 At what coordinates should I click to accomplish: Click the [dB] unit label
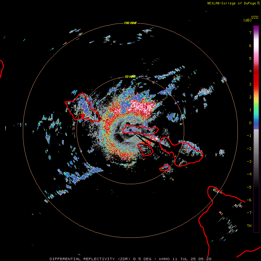pyautogui.click(x=248, y=20)
